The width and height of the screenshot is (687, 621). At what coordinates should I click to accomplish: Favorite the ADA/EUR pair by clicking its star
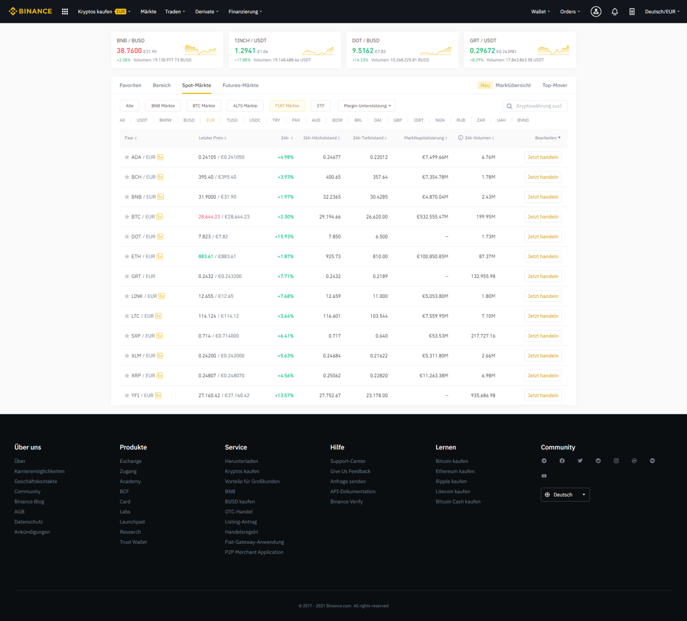point(127,157)
